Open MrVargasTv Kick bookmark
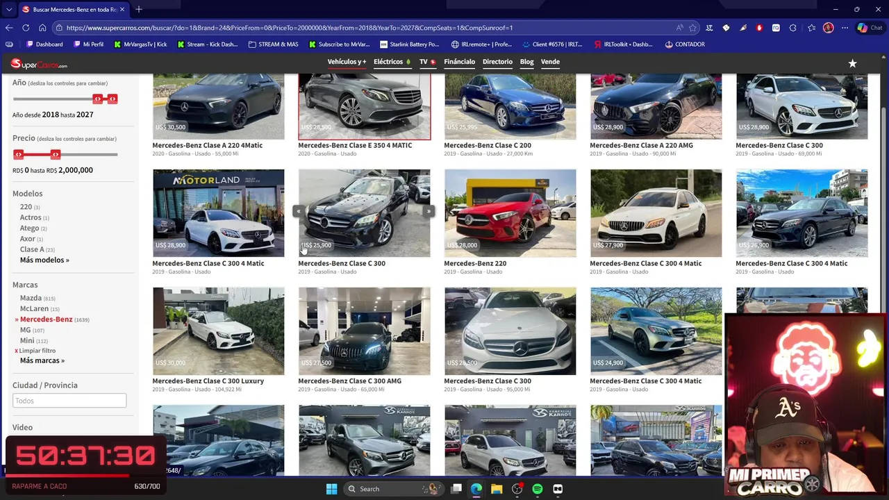The height and width of the screenshot is (500, 889). [140, 44]
